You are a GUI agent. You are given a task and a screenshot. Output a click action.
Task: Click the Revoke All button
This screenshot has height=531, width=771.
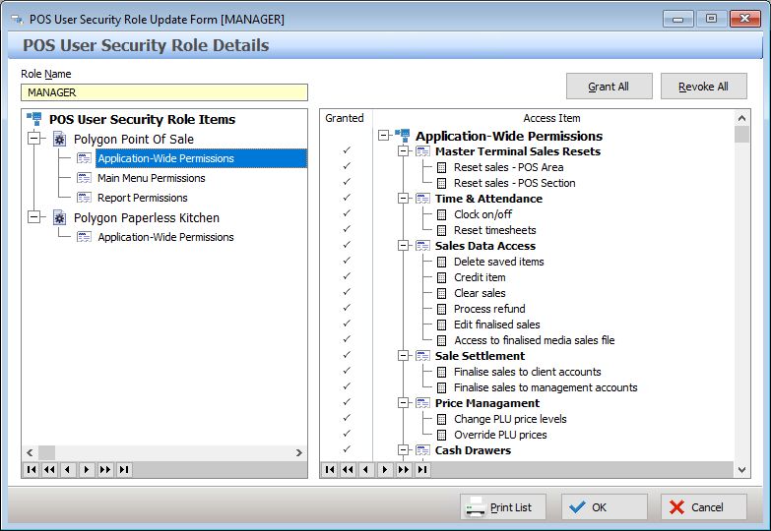point(704,87)
